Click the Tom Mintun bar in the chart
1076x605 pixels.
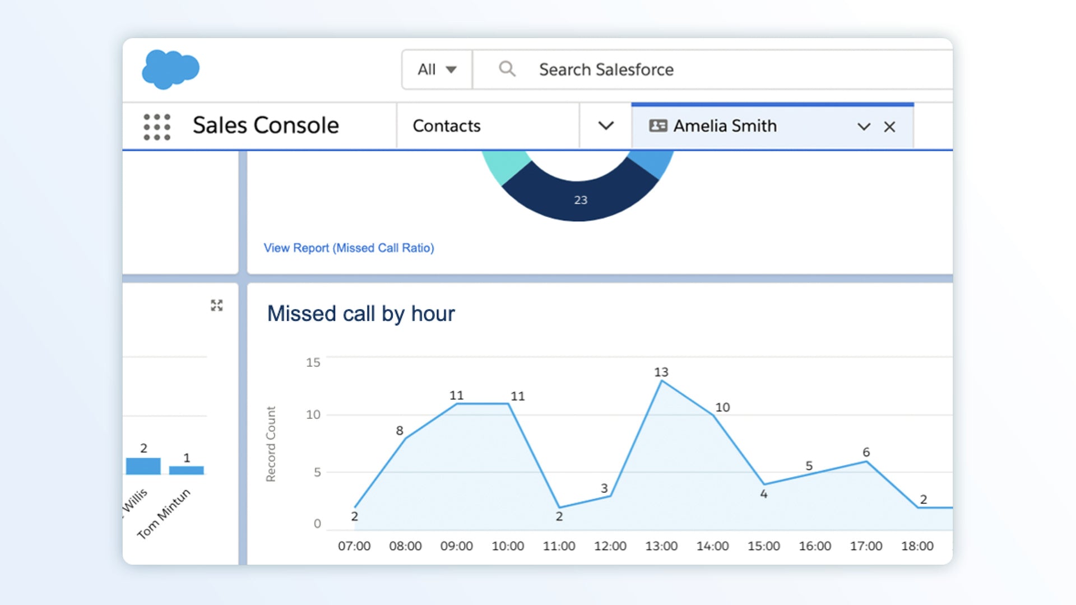point(187,470)
